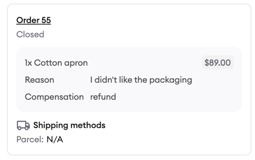This screenshot has width=255, height=160.
Task: Select "I didn't like the packaging" text
Action: click(141, 80)
